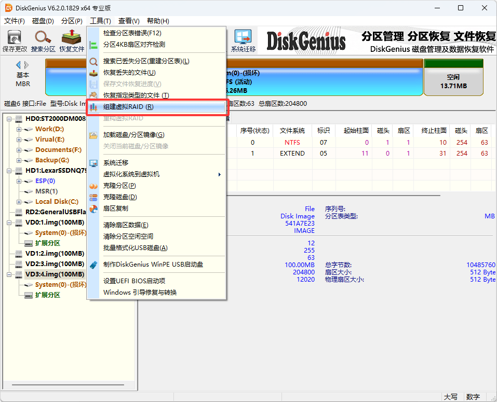
Task: Open the 磁盘(D) menu
Action: pos(43,21)
